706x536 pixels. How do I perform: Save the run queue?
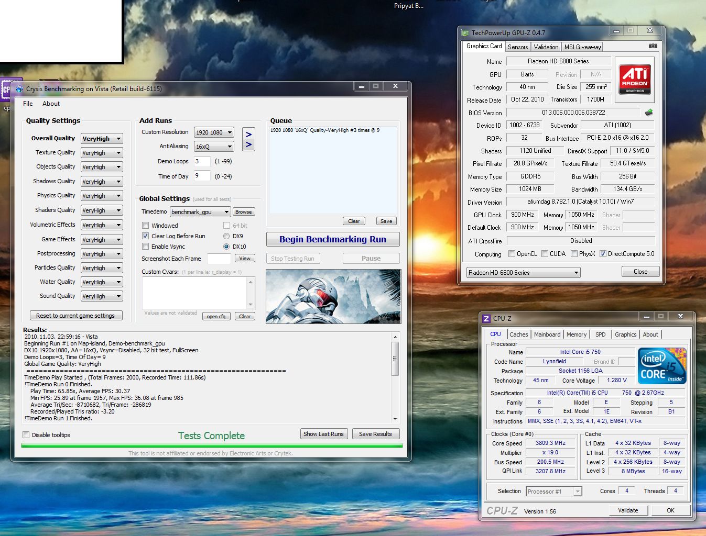coord(386,221)
